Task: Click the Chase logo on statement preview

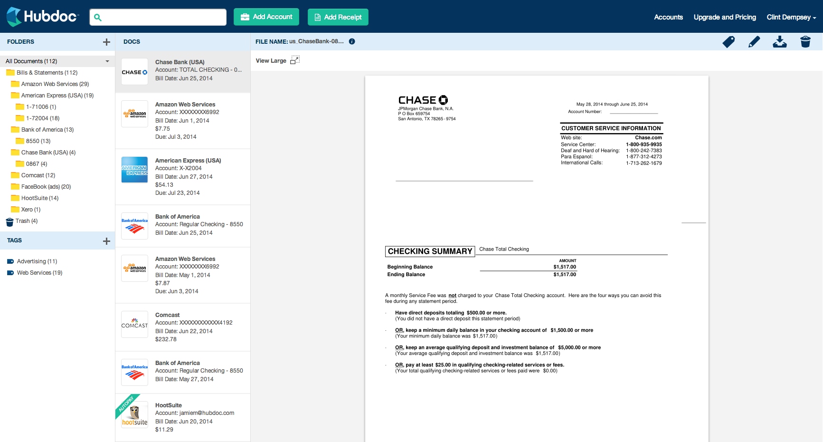Action: click(423, 100)
